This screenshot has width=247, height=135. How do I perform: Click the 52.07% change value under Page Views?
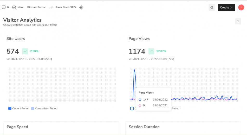(x=161, y=51)
